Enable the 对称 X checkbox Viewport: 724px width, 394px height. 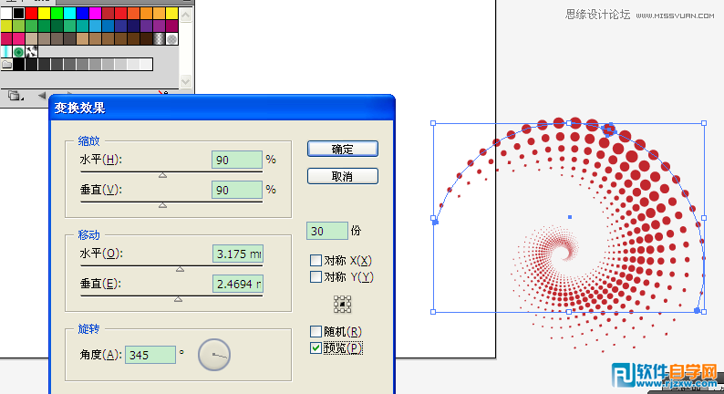pyautogui.click(x=315, y=261)
